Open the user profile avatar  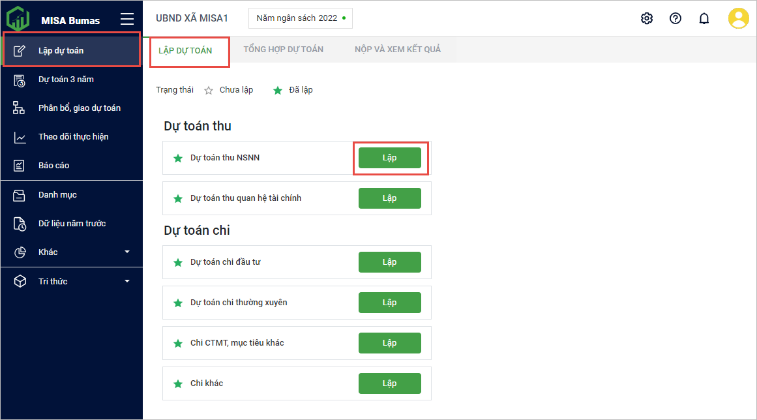point(738,18)
